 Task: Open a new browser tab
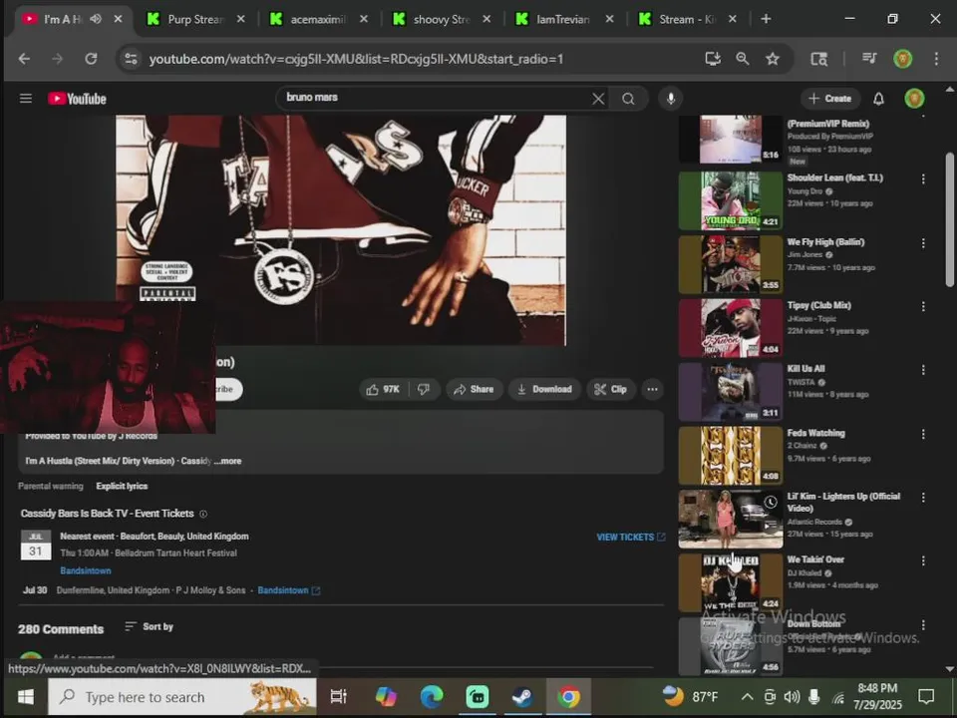point(766,19)
